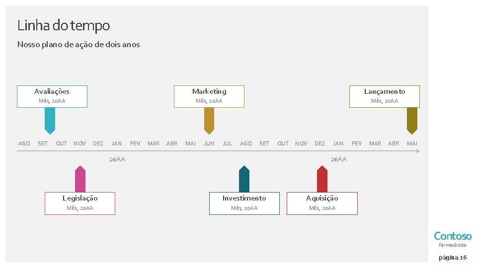
Task: Click the arrow tip of the timeline axis
Action: pyautogui.click(x=419, y=151)
